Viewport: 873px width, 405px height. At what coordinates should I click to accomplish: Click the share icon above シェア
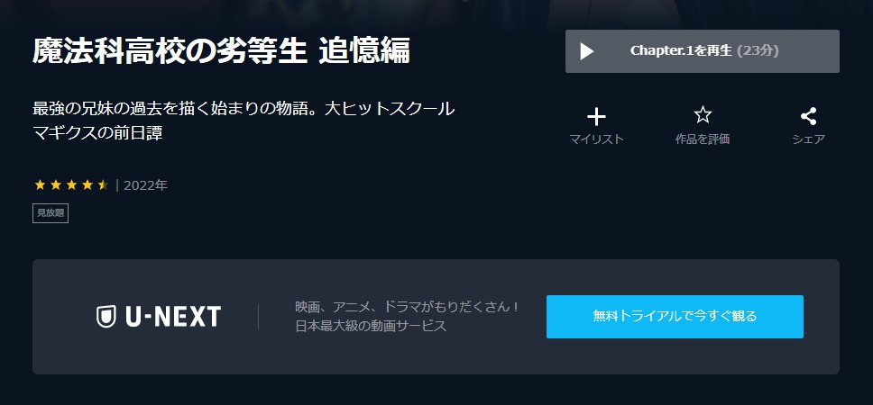click(808, 116)
